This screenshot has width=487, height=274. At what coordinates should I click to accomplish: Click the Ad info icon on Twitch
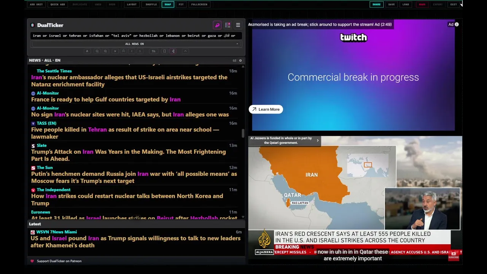[x=457, y=24]
